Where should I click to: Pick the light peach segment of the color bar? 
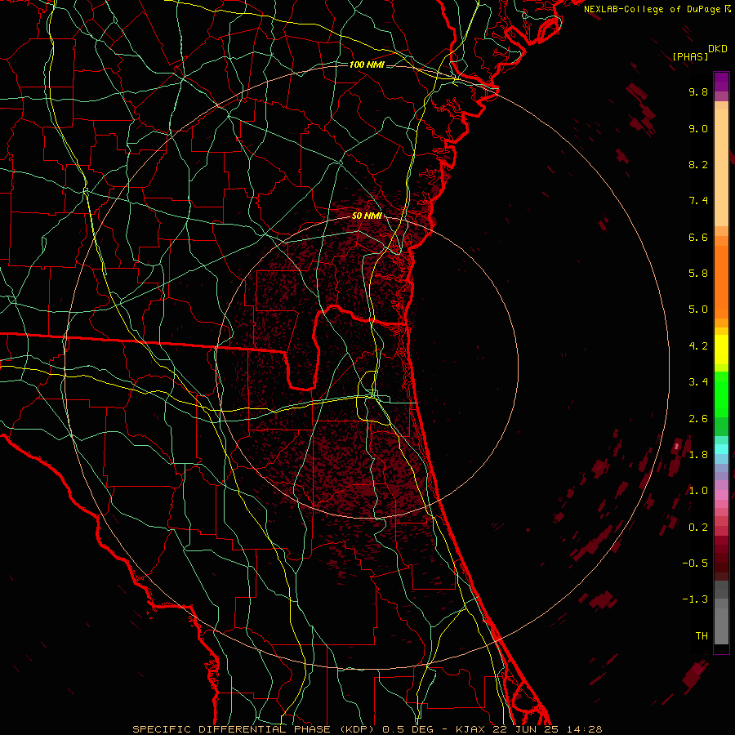click(721, 167)
